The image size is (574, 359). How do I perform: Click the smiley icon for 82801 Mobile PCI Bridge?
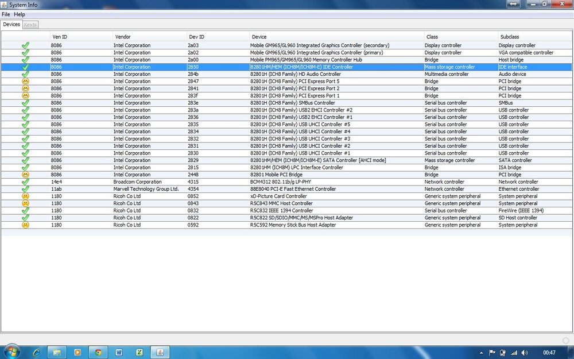25,175
